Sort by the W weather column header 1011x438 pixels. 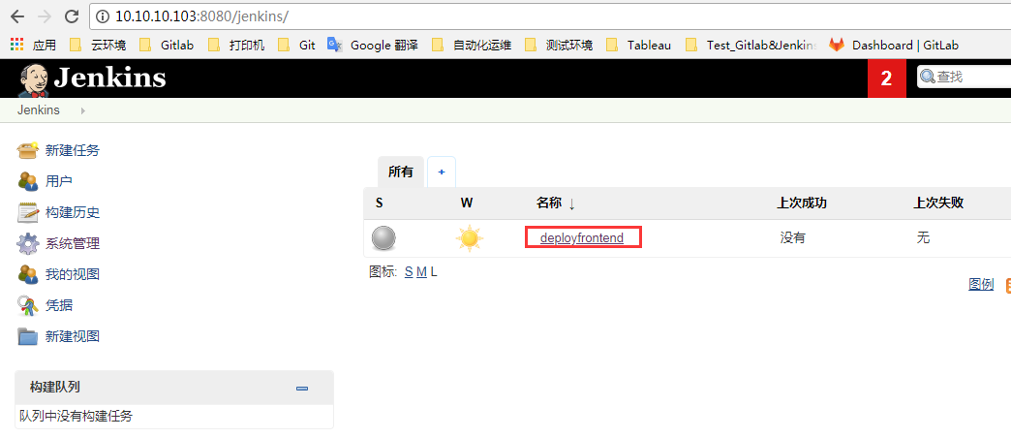coord(467,203)
